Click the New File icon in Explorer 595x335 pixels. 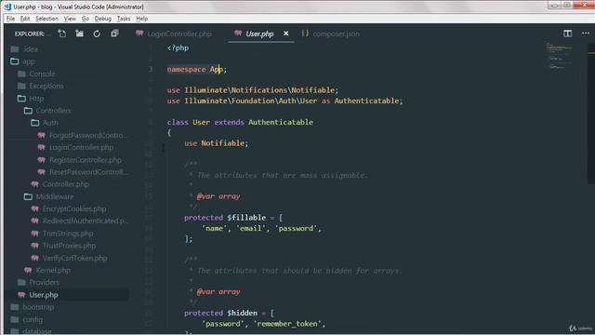click(x=62, y=33)
